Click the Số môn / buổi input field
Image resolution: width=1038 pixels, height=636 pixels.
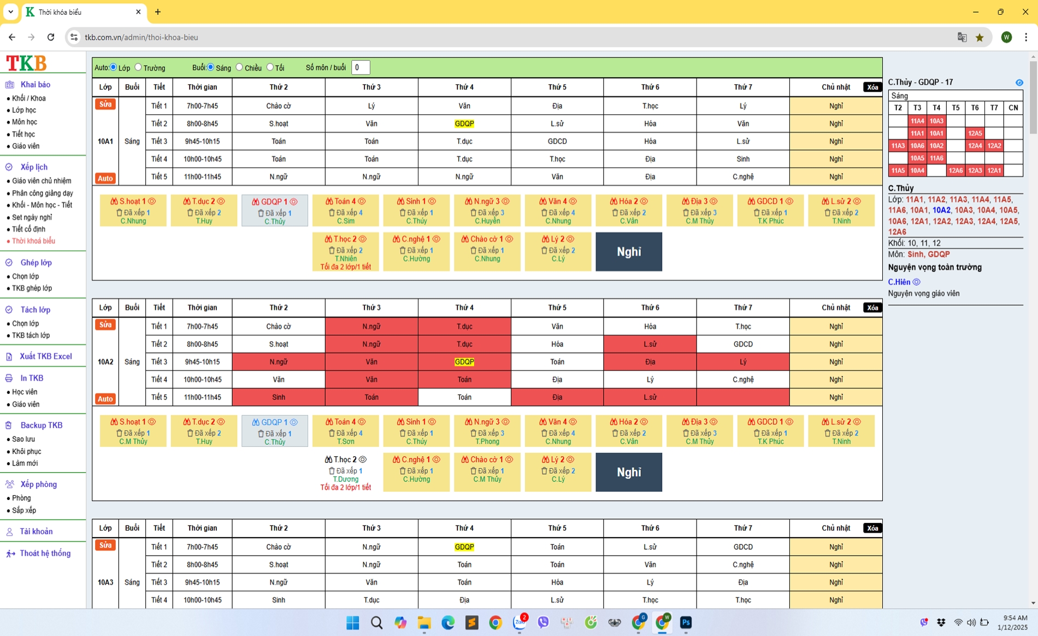pyautogui.click(x=361, y=68)
